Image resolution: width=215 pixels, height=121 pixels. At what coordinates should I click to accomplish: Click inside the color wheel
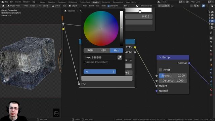pos(101,28)
